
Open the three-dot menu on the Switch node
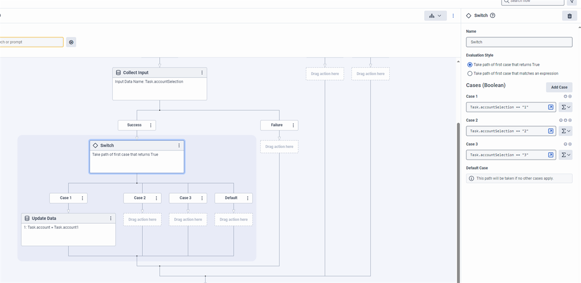[x=179, y=146]
